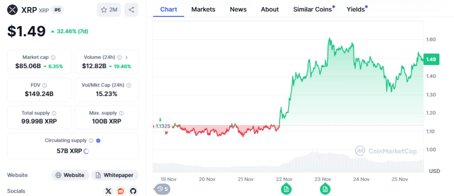The height and width of the screenshot is (196, 454).
Task: Click the history button showing 5
Action: pyautogui.click(x=162, y=189)
